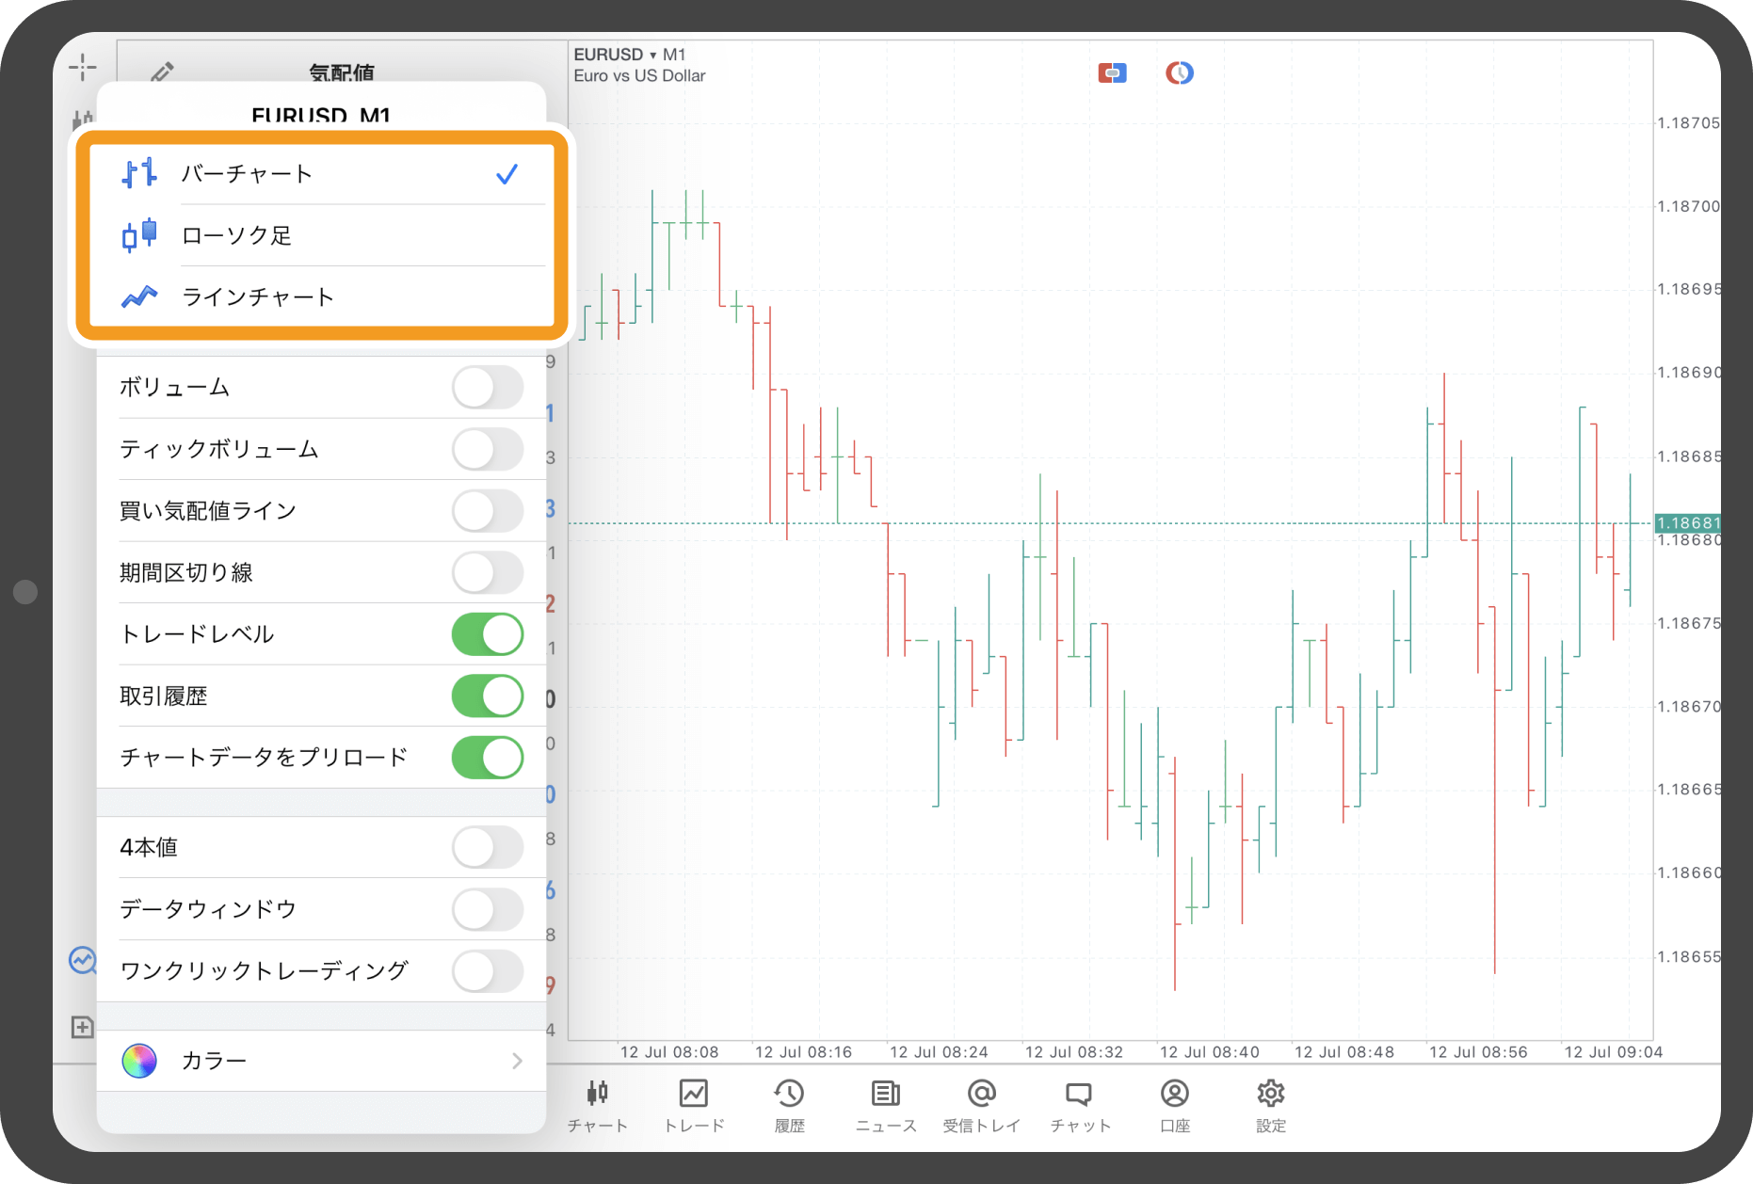This screenshot has width=1753, height=1184.
Task: Click the add window plus icon
Action: [x=83, y=1027]
